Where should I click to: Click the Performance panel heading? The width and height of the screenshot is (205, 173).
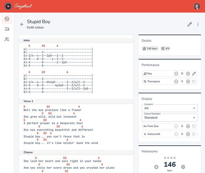(x=150, y=65)
